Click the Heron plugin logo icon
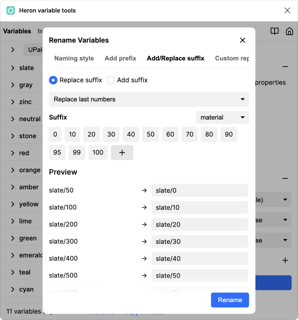 coord(11,11)
